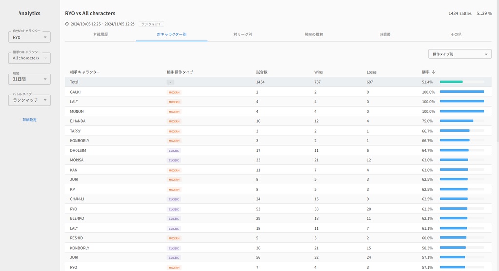Sort by the Wins column header

point(319,72)
